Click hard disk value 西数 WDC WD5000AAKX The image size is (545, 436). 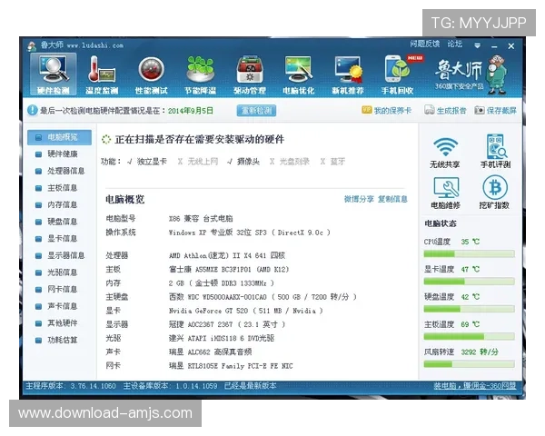tap(263, 297)
